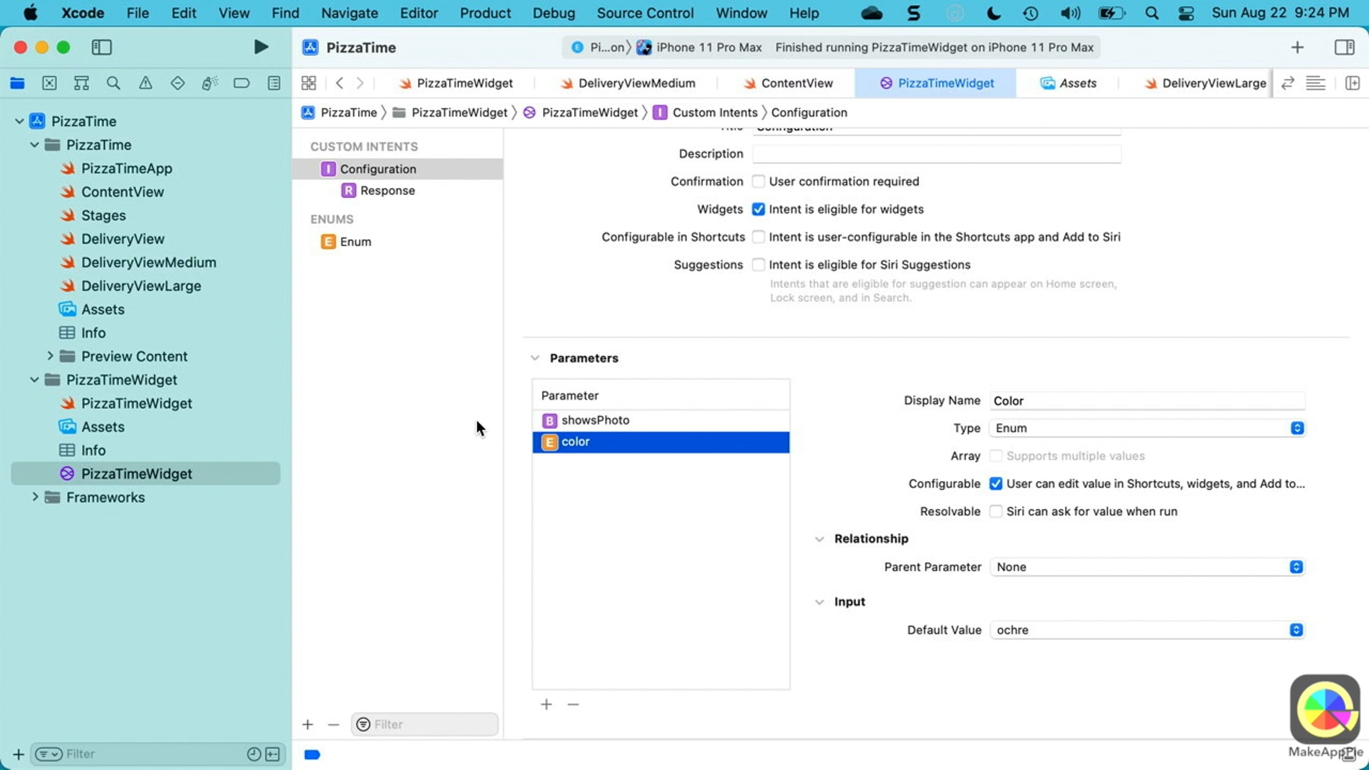
Task: Remove selected intent with minus button
Action: (x=334, y=724)
